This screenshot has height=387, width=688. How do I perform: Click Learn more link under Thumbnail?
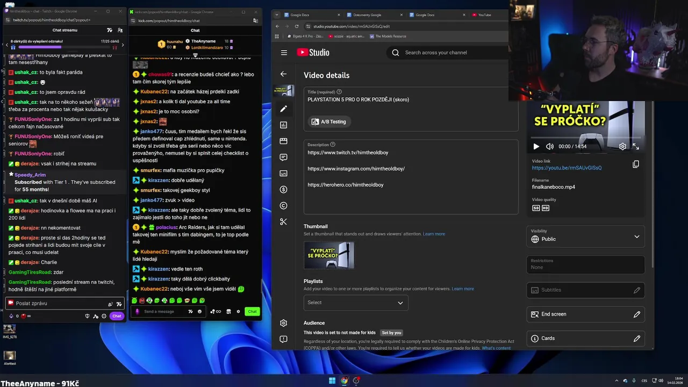pos(434,234)
